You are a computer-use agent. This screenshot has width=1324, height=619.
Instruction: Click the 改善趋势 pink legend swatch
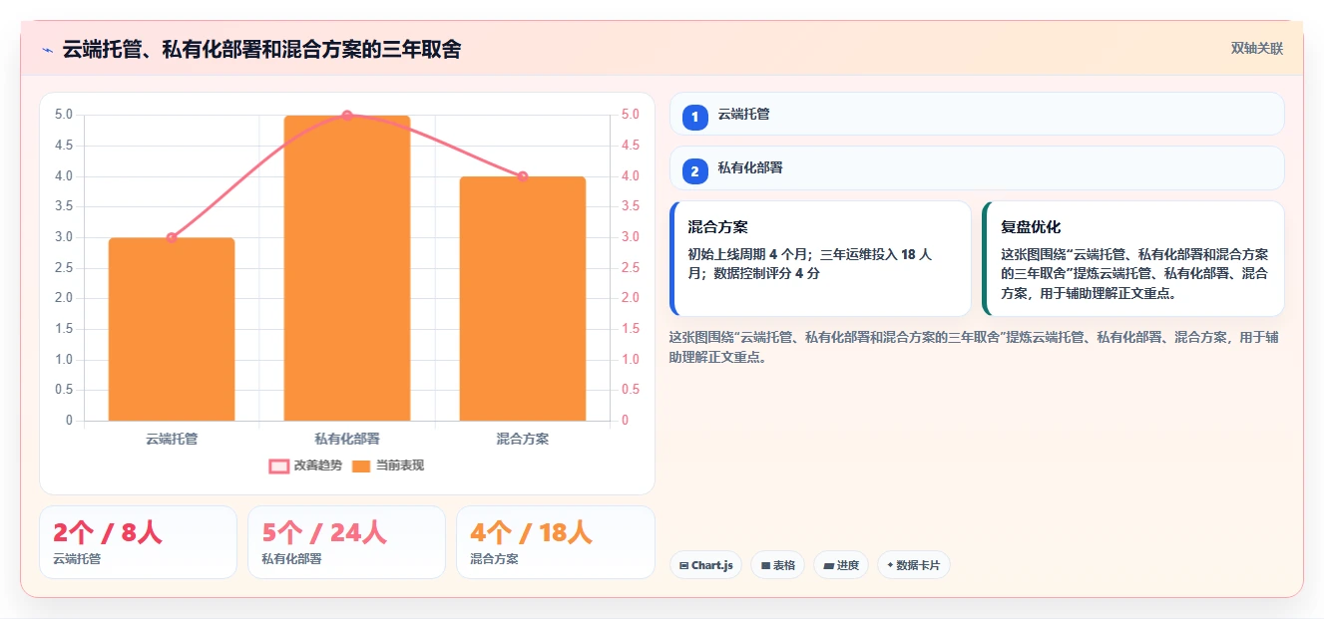tap(279, 465)
